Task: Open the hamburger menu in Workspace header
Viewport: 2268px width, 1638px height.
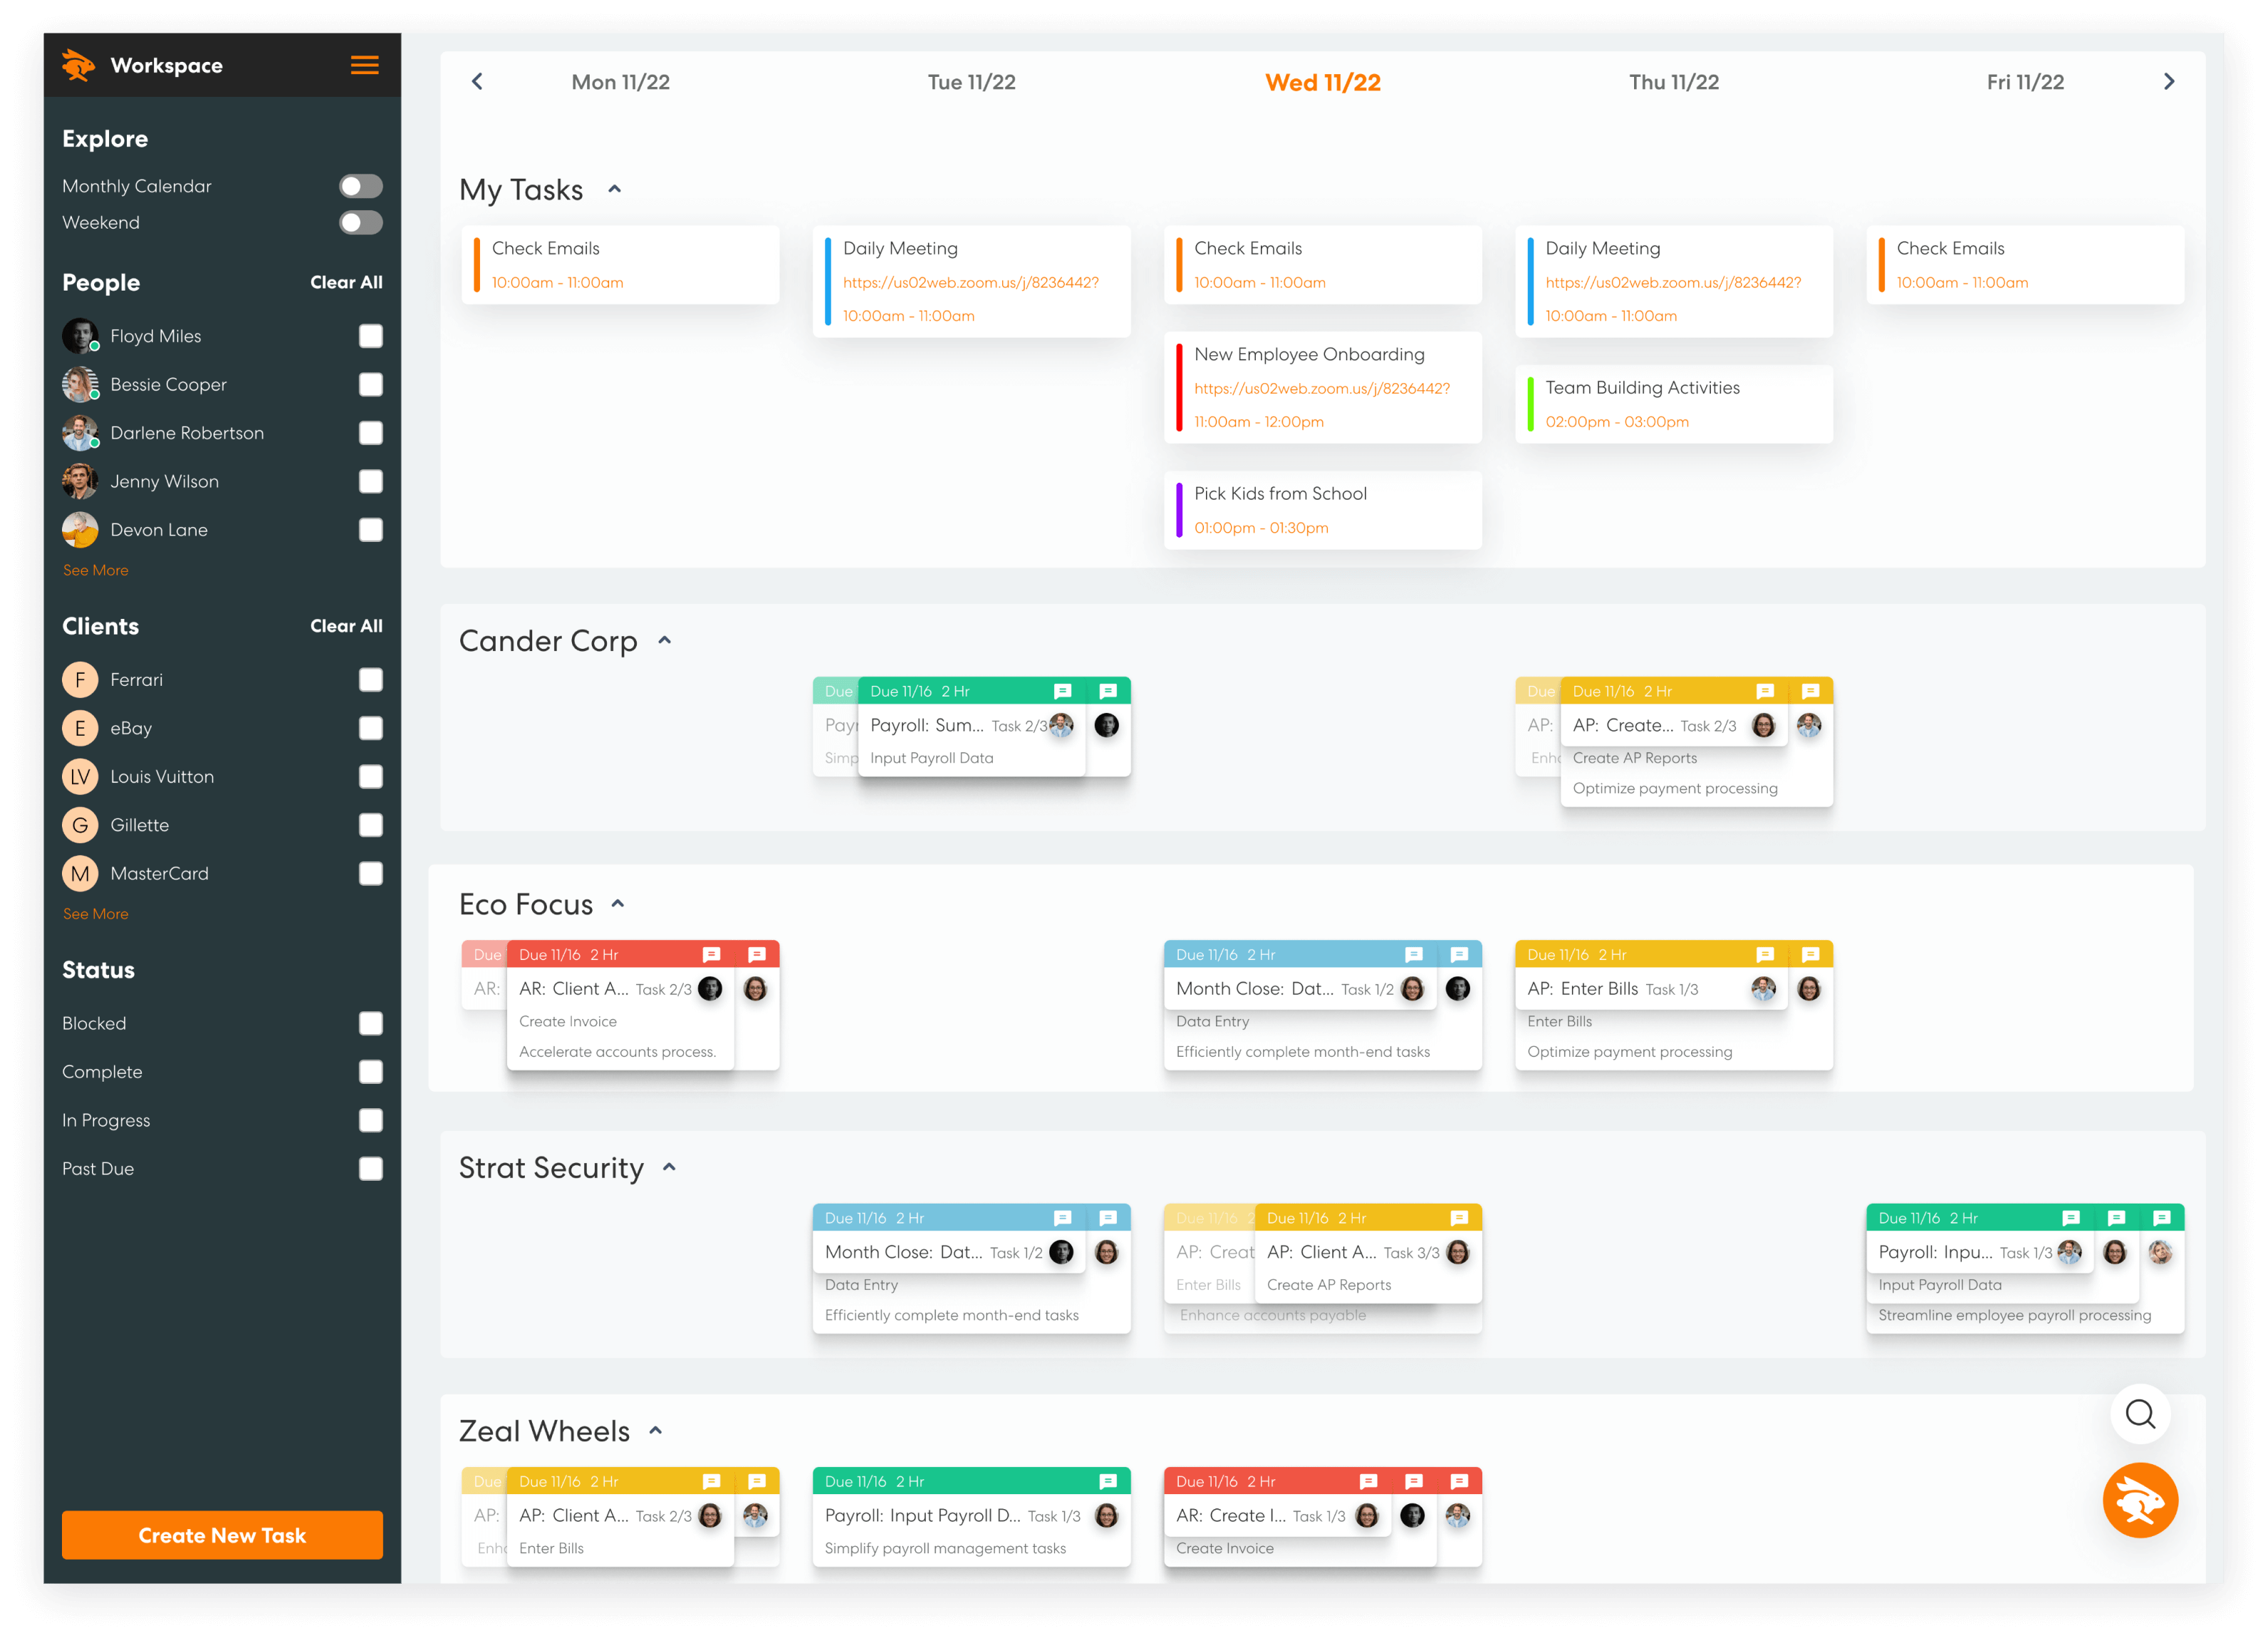Action: [x=364, y=65]
